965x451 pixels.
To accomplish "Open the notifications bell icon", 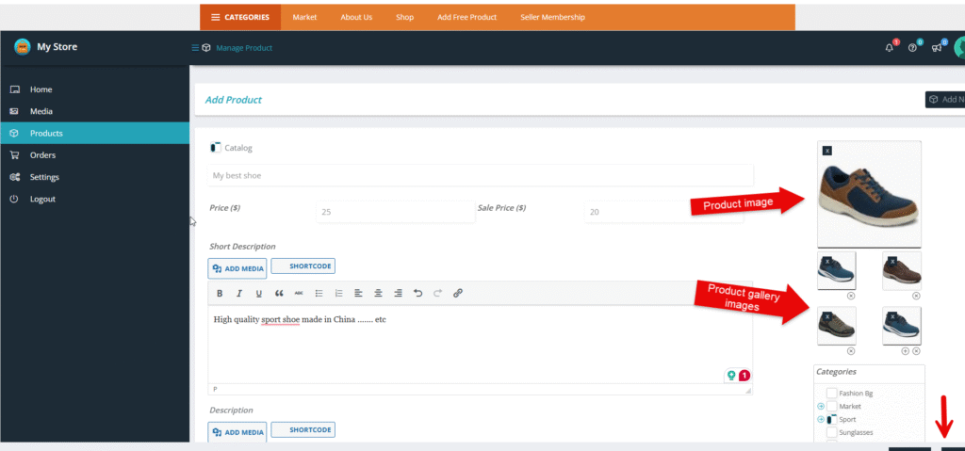I will tap(889, 48).
